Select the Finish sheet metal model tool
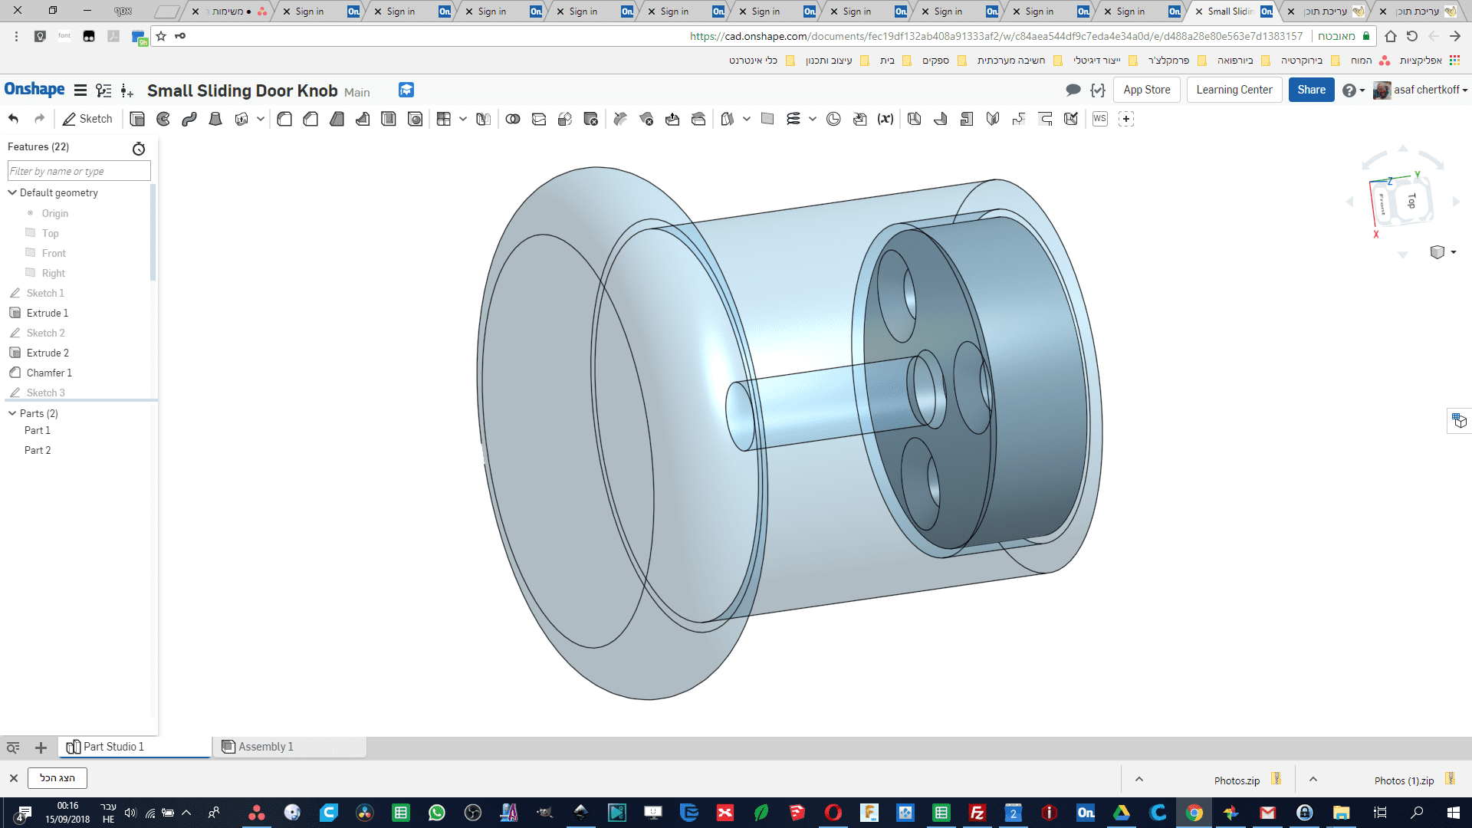The width and height of the screenshot is (1472, 828). tap(1071, 119)
